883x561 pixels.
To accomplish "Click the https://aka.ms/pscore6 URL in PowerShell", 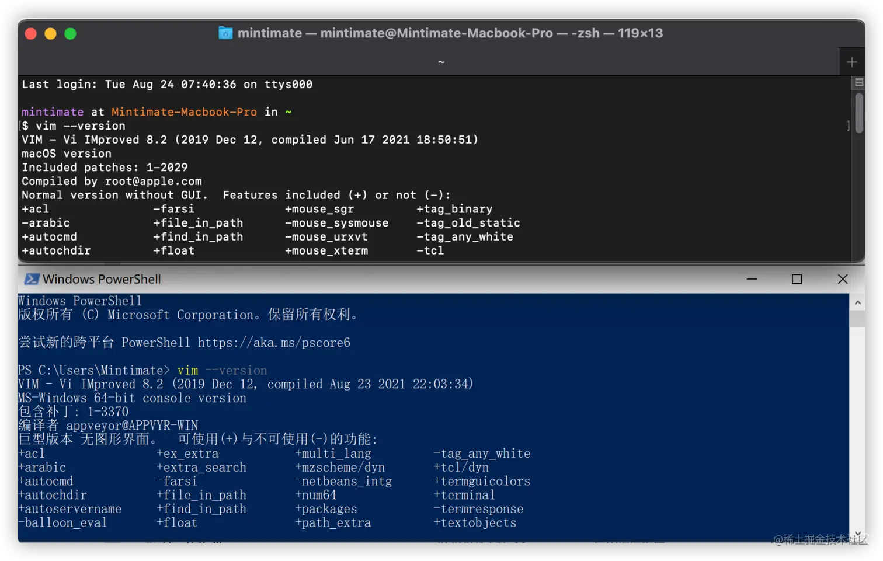I will point(274,343).
